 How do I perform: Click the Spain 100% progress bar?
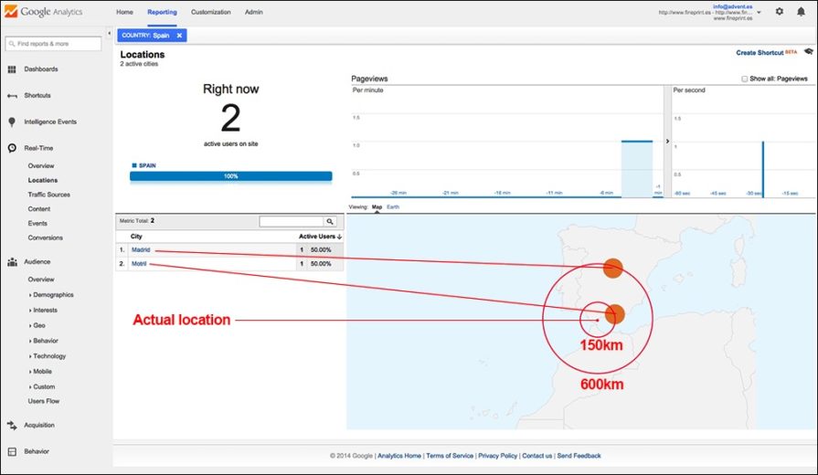click(x=230, y=176)
